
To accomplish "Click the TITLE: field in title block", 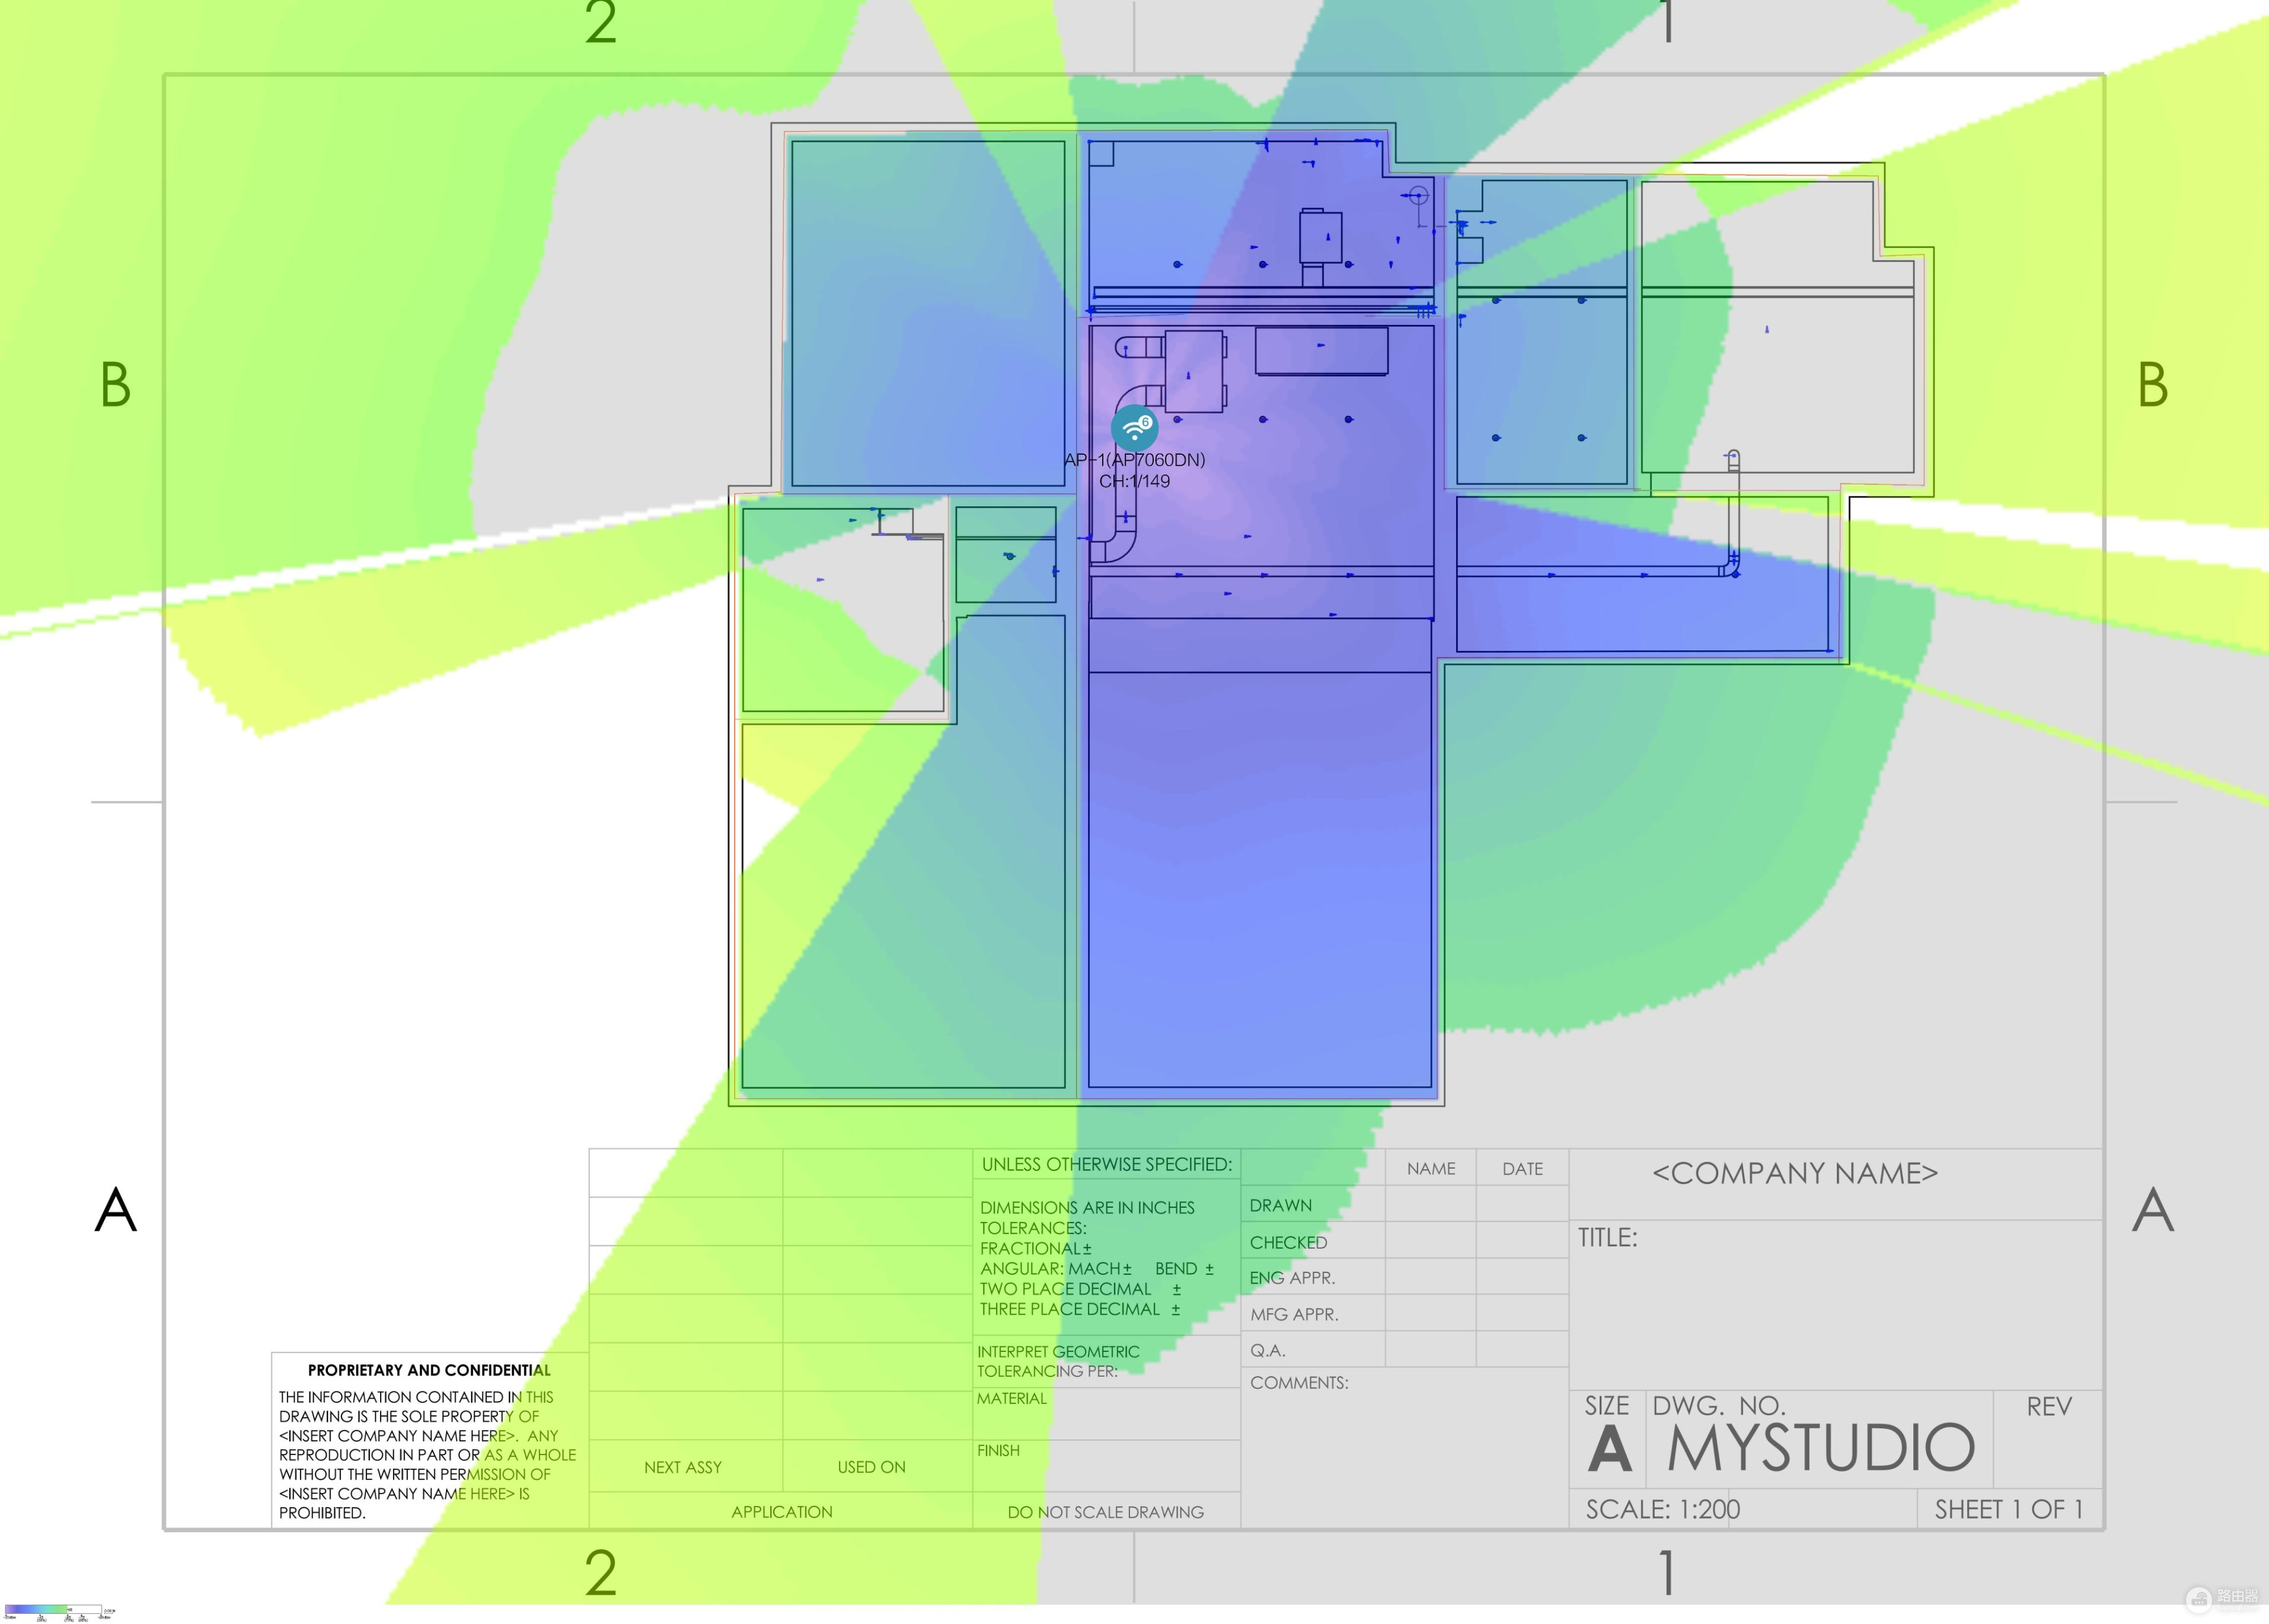I will click(x=1608, y=1238).
